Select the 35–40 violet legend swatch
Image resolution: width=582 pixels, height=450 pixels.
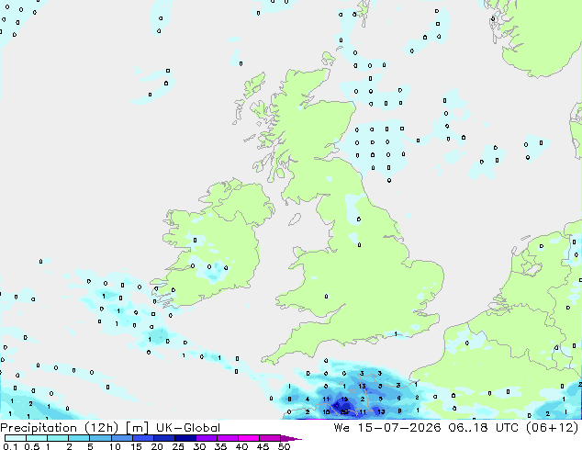(228, 438)
